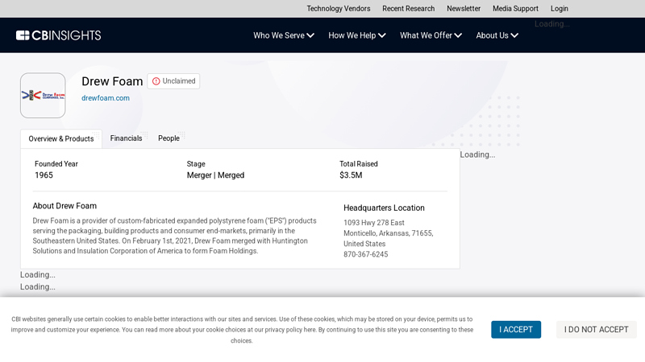Expand the Who We Serve menu

coord(284,35)
